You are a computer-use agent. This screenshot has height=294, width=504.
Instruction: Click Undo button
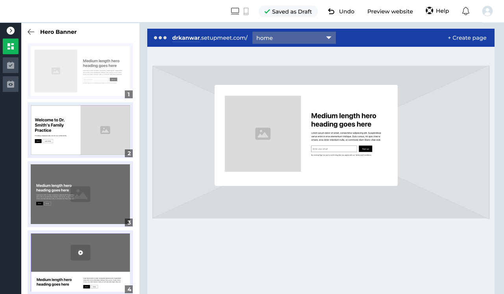pyautogui.click(x=341, y=11)
